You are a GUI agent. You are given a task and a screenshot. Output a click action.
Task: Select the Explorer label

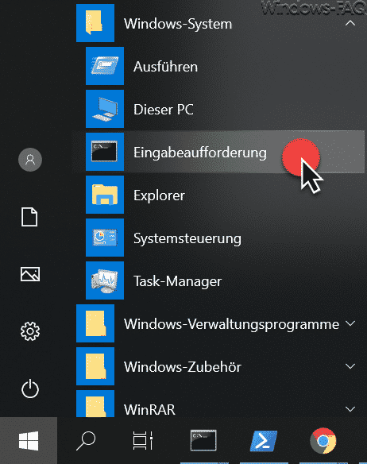(159, 196)
